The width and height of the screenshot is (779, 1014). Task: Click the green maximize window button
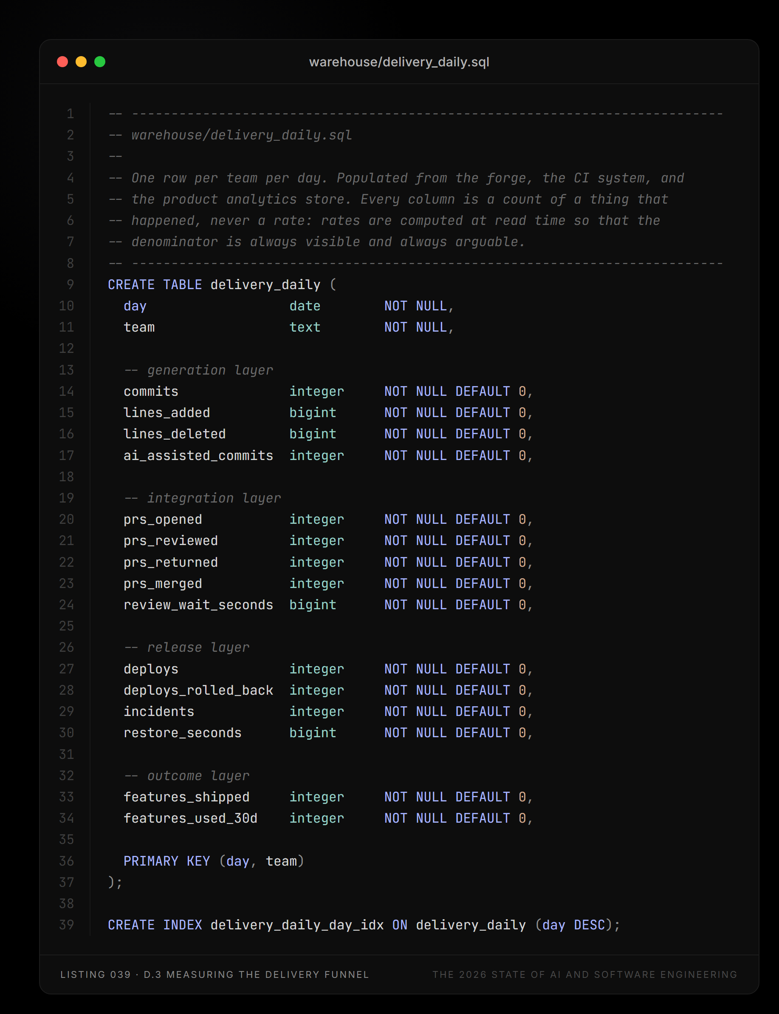pyautogui.click(x=100, y=62)
